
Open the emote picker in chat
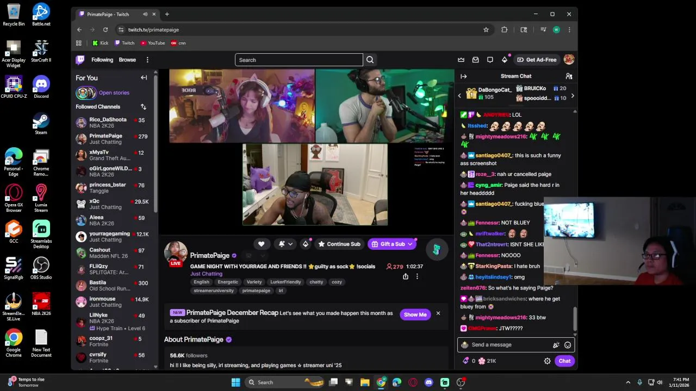(x=568, y=345)
